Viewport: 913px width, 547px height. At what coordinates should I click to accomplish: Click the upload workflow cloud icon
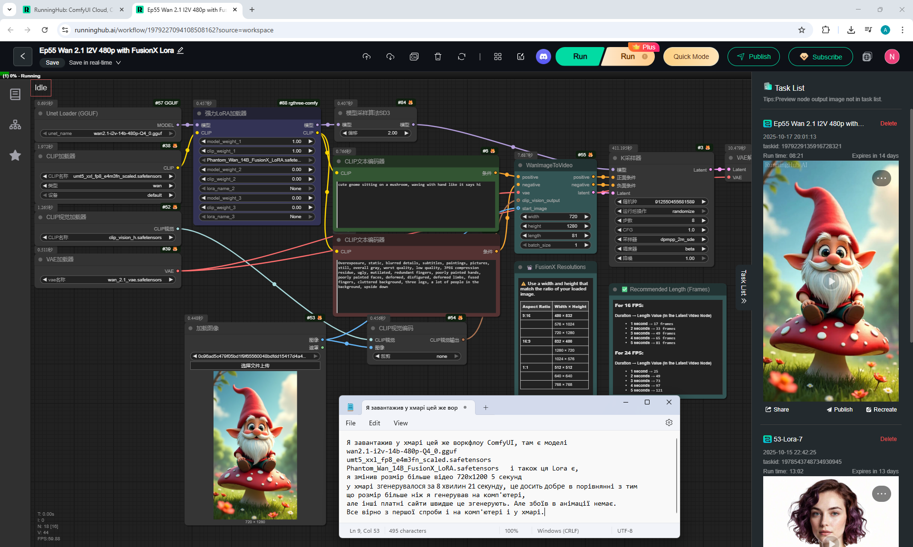tap(366, 57)
